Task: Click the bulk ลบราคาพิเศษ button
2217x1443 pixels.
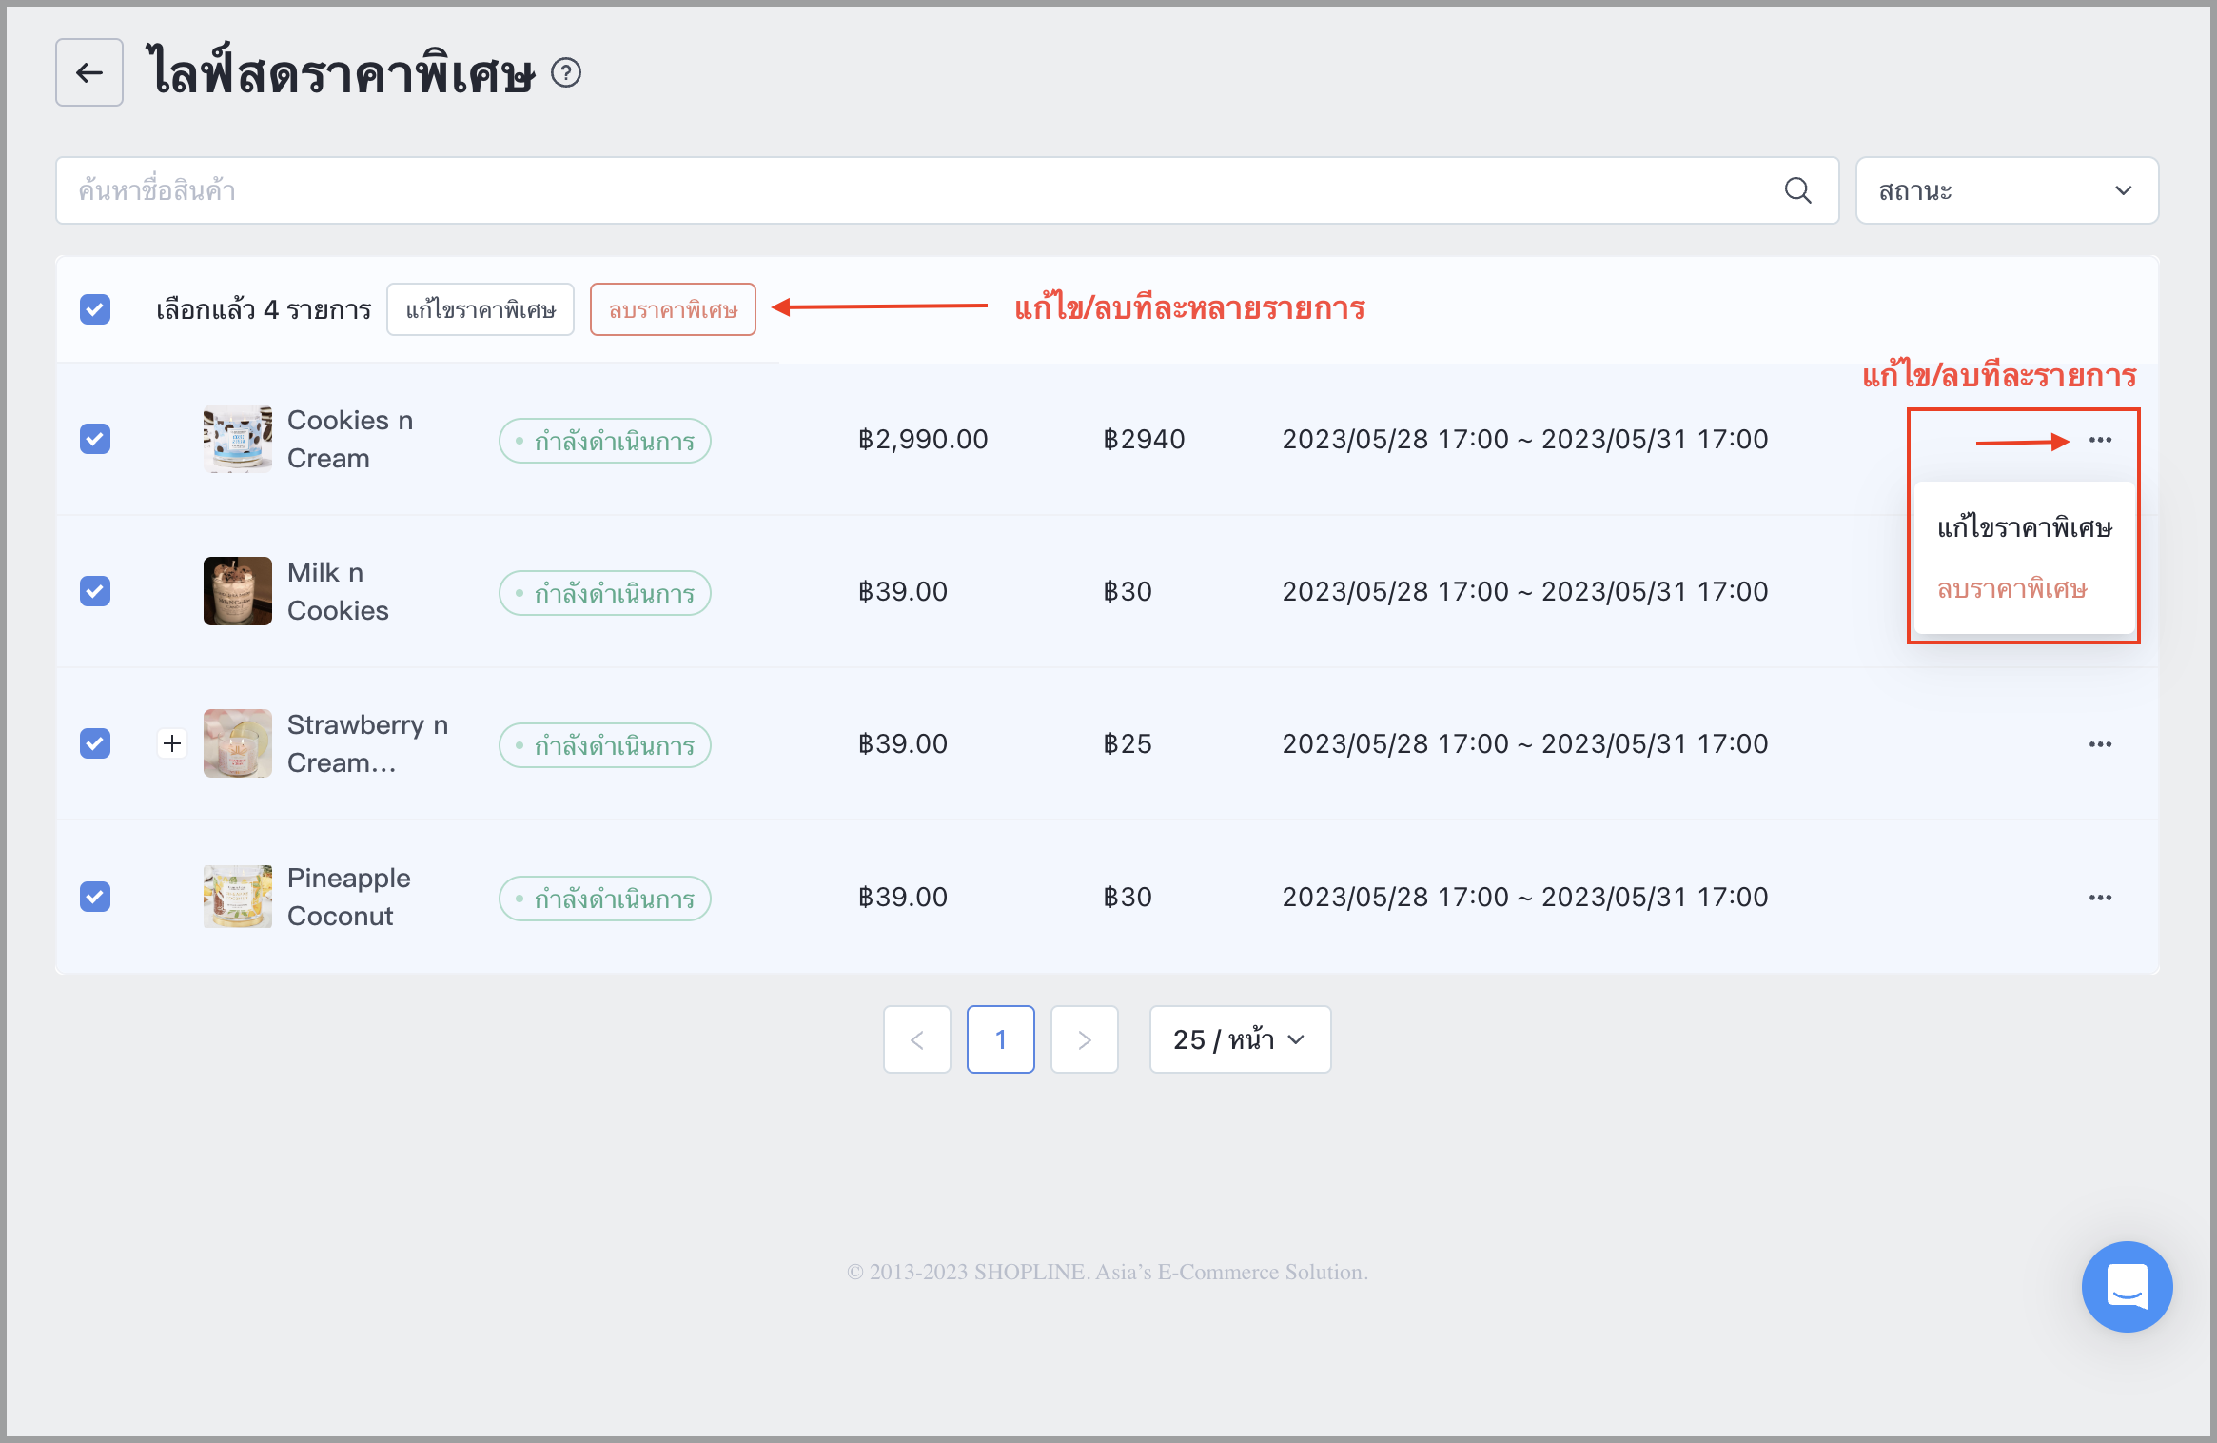Action: [x=673, y=309]
